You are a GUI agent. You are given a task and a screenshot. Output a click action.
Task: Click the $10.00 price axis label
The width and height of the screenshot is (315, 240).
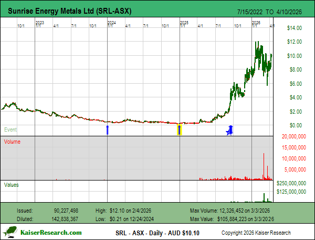[295, 56]
